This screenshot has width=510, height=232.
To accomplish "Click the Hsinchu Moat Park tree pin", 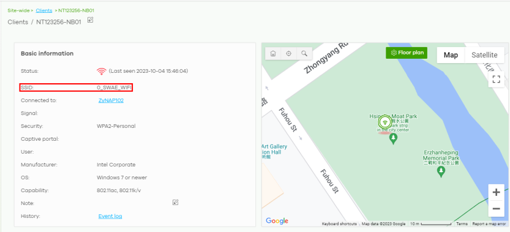I will pos(393,139).
